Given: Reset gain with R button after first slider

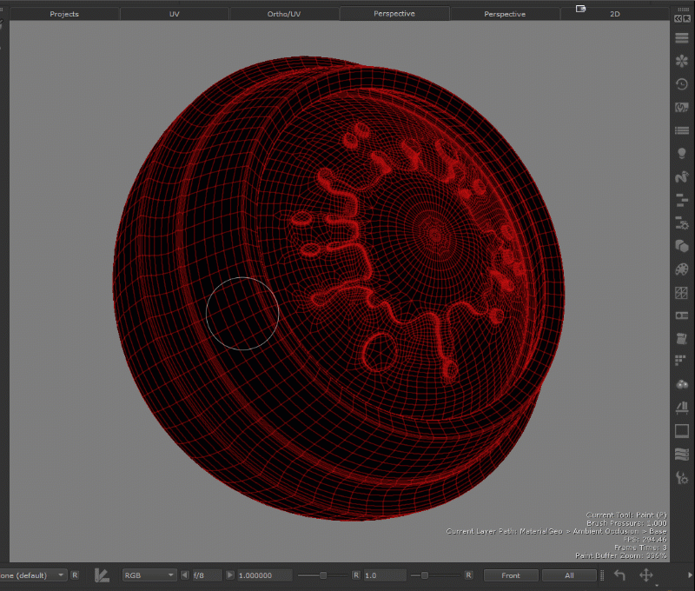Looking at the screenshot, I should [355, 575].
